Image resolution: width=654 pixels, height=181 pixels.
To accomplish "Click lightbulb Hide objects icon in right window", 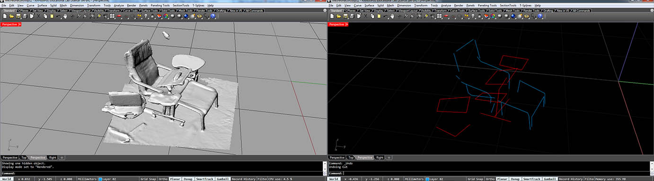I will point(473,16).
